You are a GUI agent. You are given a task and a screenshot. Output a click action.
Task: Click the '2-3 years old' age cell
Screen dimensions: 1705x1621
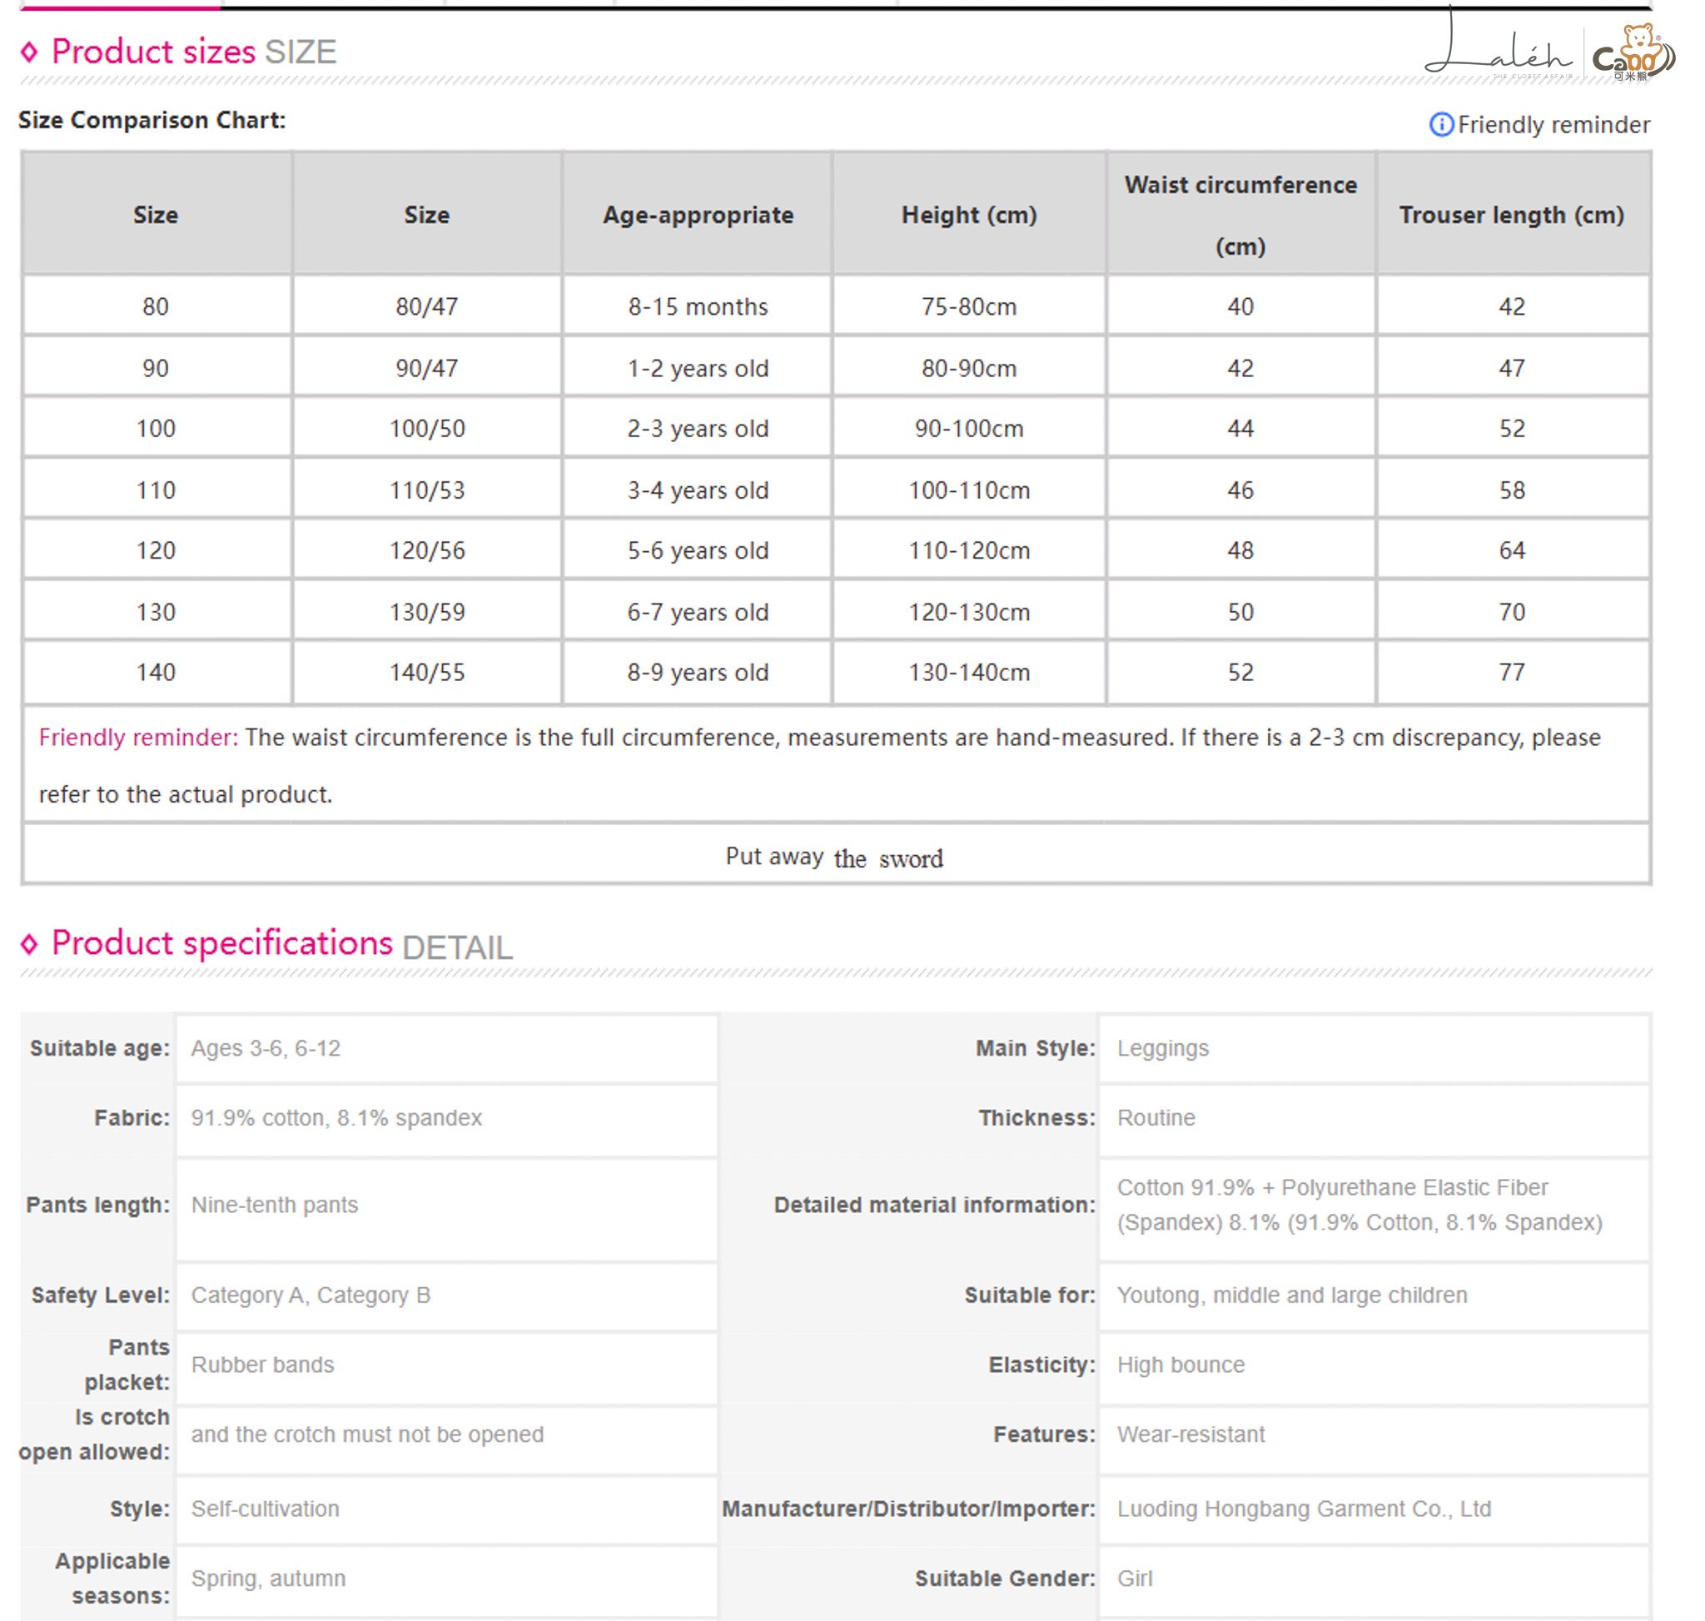click(698, 429)
